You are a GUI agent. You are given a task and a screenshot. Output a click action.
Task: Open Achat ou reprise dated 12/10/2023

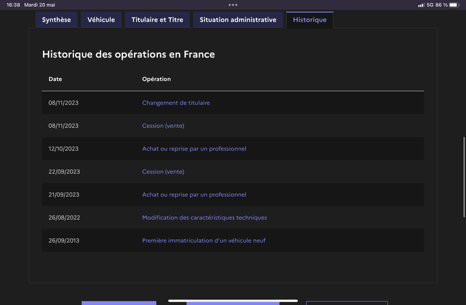click(x=194, y=149)
